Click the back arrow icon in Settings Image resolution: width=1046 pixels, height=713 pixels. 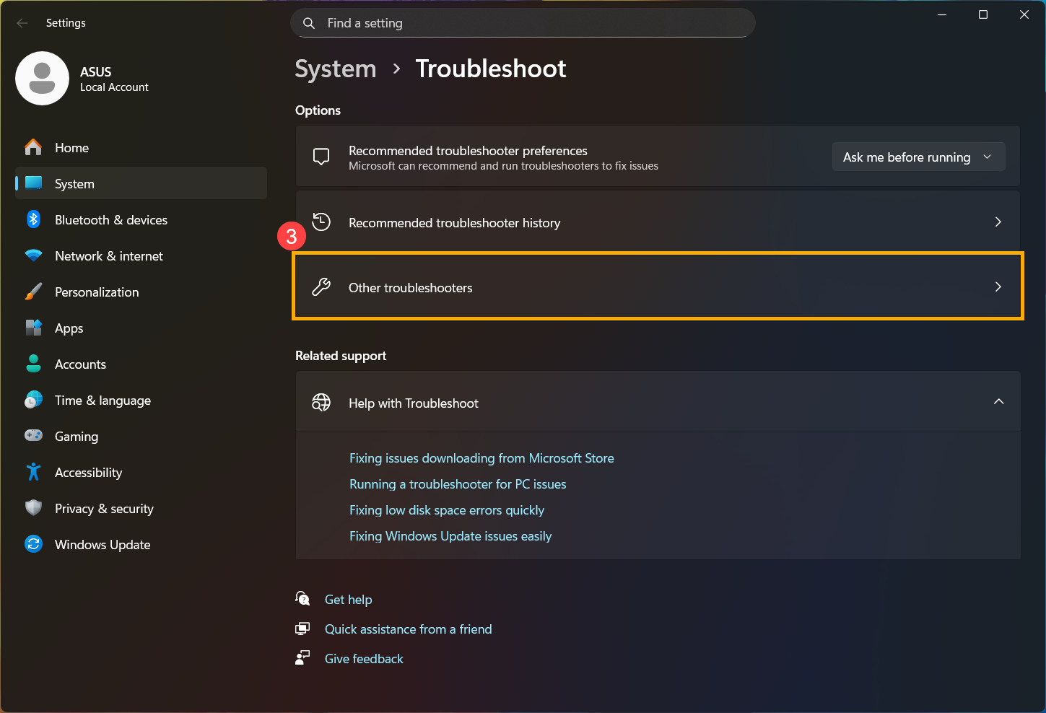[22, 23]
